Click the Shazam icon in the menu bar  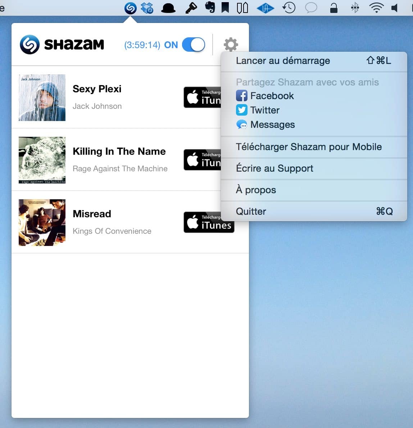pyautogui.click(x=131, y=8)
